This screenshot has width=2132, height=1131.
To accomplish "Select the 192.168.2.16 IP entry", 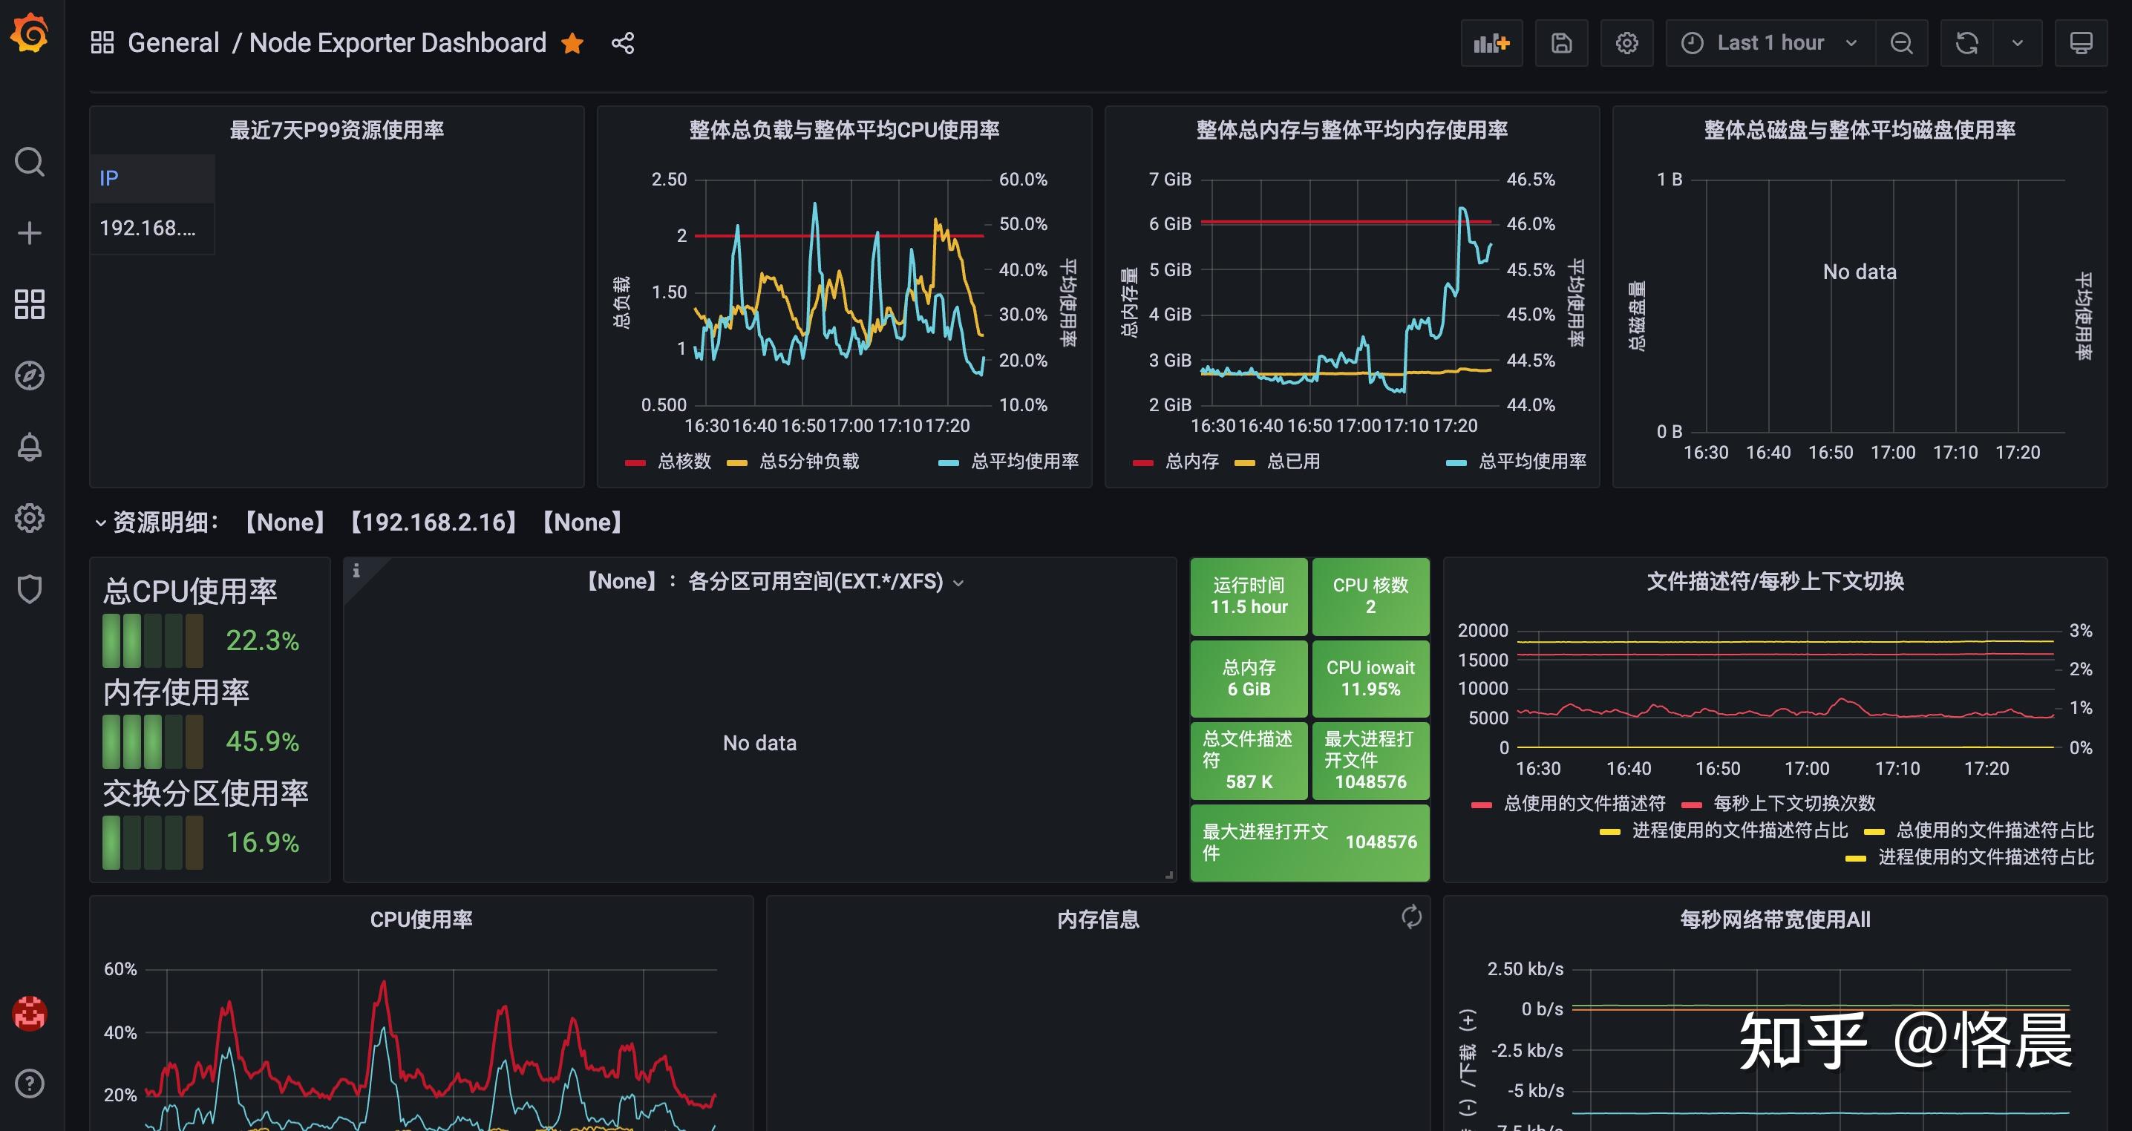I will (149, 229).
